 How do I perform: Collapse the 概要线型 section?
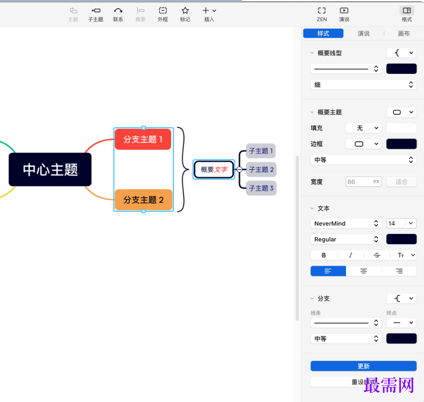click(x=312, y=53)
